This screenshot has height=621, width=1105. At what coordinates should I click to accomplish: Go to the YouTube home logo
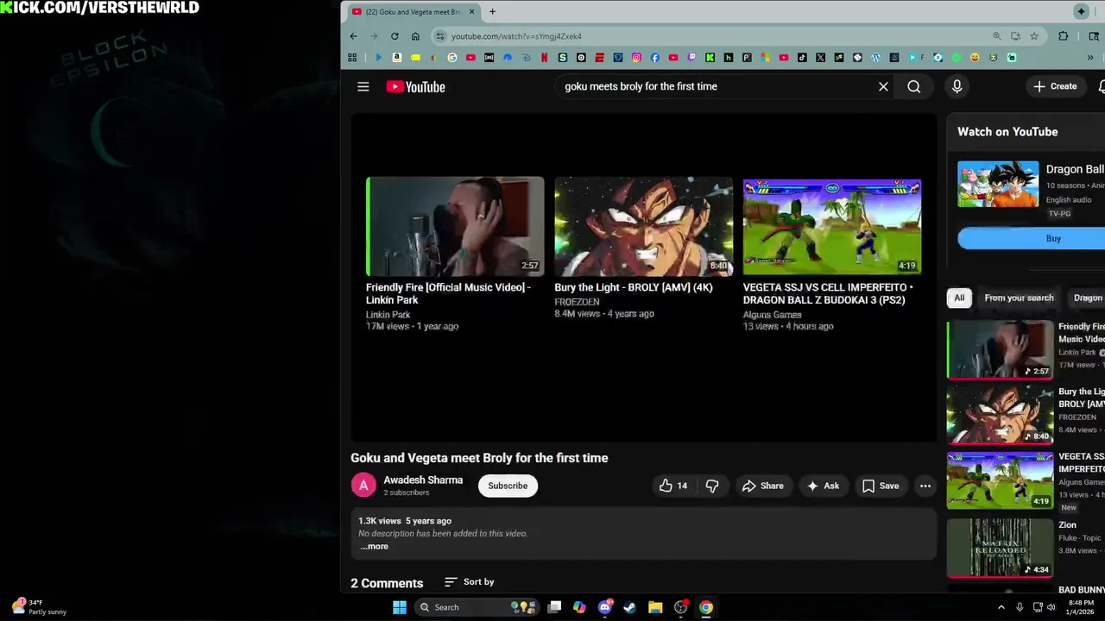pos(415,86)
